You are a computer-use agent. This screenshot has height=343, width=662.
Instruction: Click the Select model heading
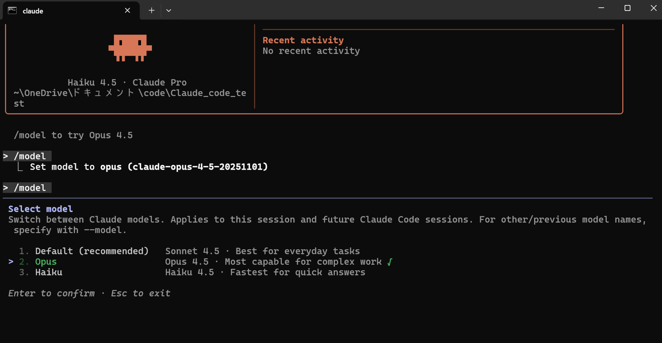[40, 209]
